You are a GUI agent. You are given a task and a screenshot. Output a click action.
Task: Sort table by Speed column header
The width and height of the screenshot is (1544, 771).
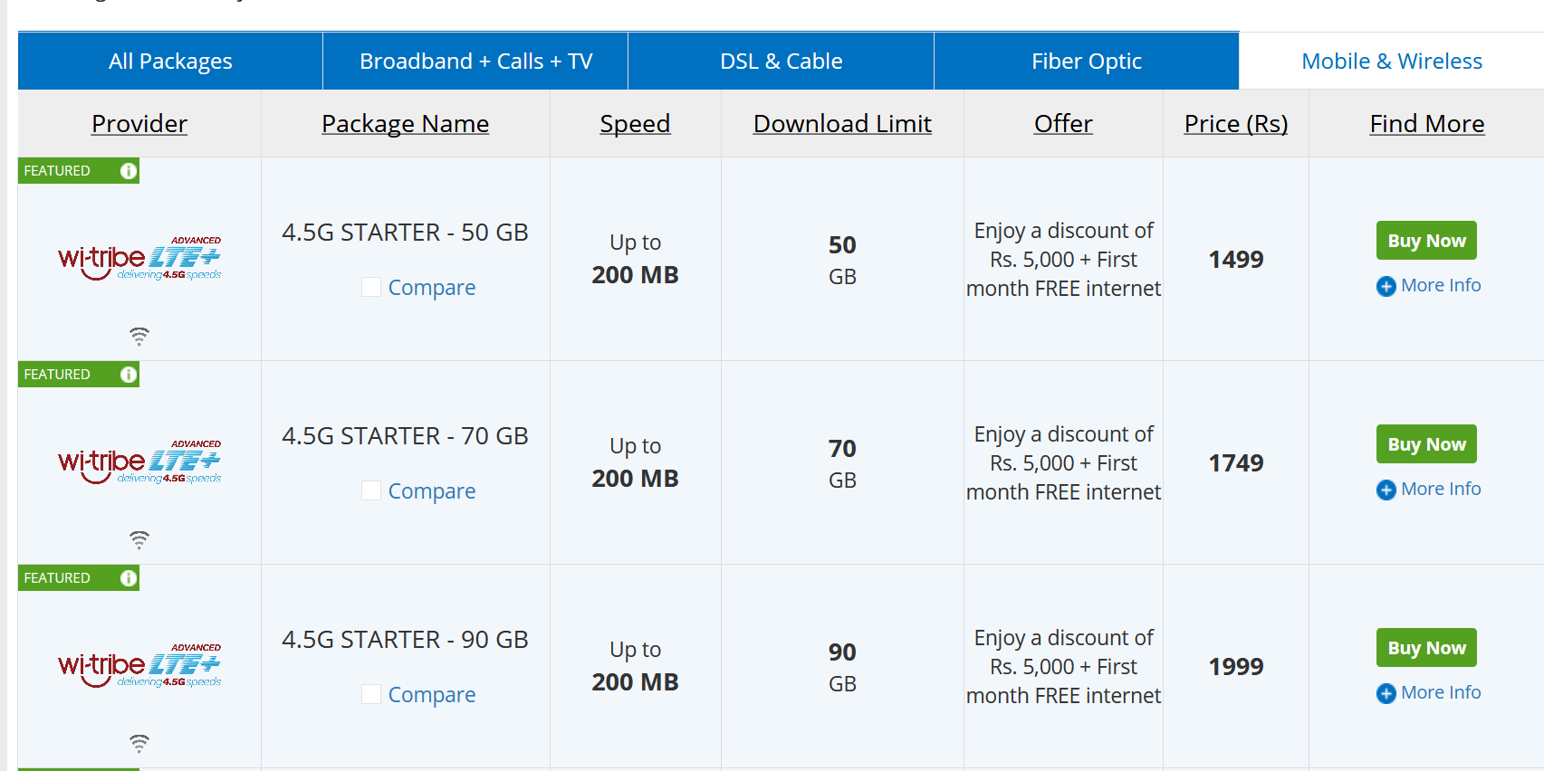[x=635, y=124]
